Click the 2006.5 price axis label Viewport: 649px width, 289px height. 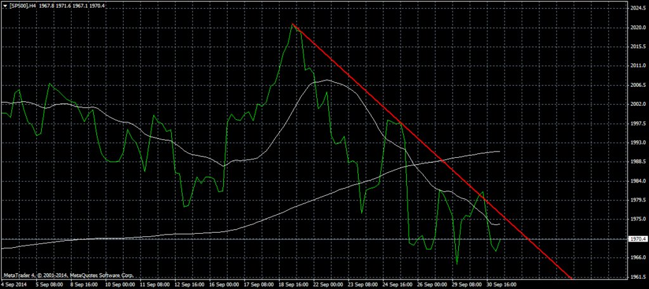coord(637,85)
